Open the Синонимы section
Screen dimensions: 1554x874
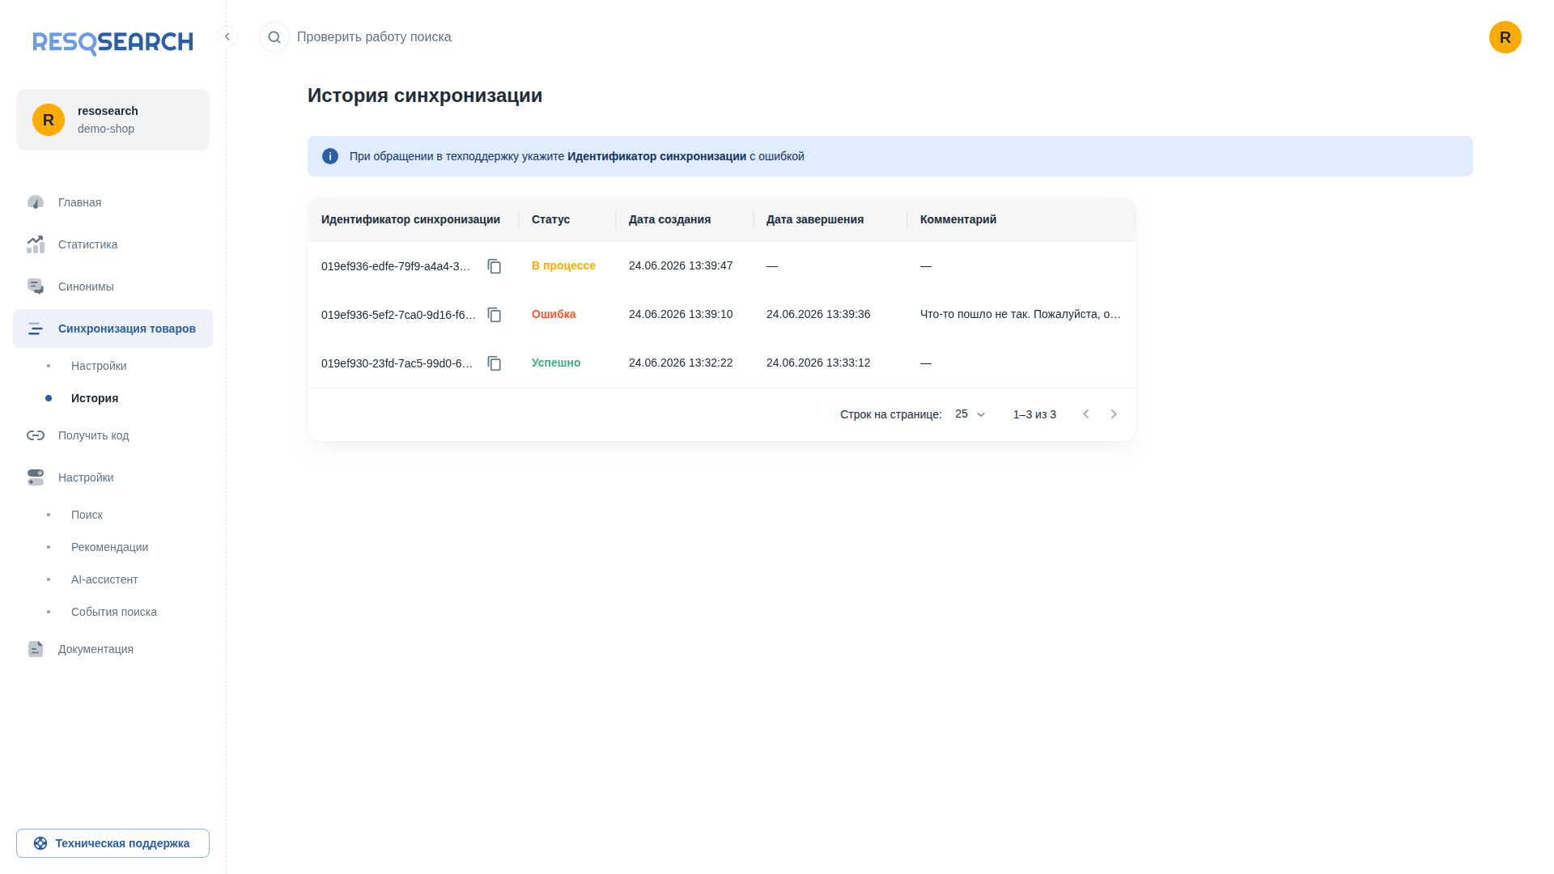tap(113, 286)
